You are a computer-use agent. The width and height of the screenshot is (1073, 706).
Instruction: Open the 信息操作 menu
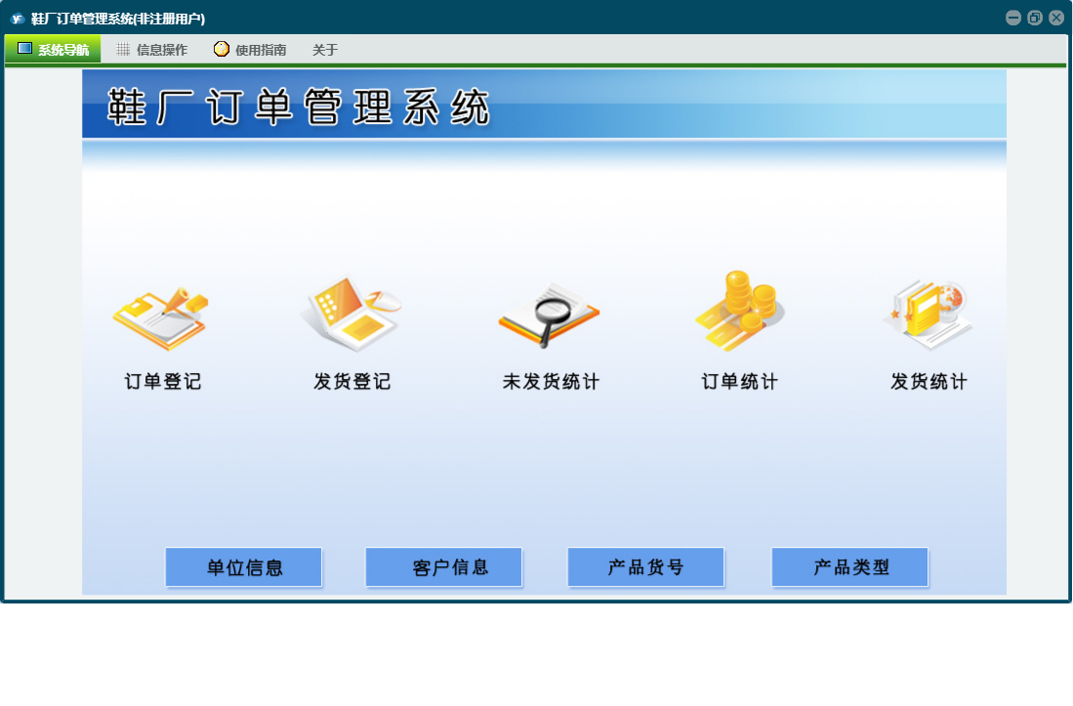152,49
